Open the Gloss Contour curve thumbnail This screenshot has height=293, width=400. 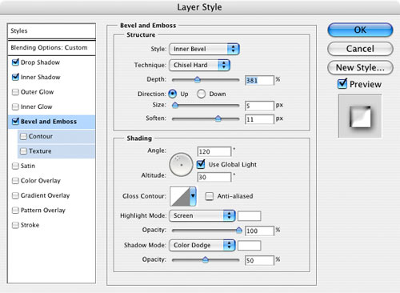coord(180,196)
